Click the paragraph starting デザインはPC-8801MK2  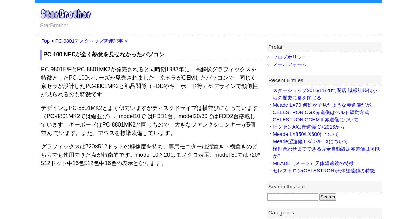coord(150,121)
